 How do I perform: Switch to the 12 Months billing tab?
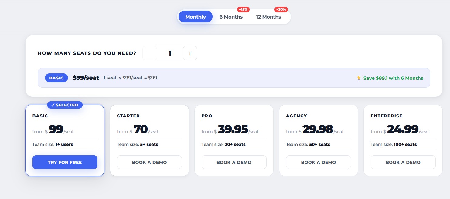pos(268,17)
